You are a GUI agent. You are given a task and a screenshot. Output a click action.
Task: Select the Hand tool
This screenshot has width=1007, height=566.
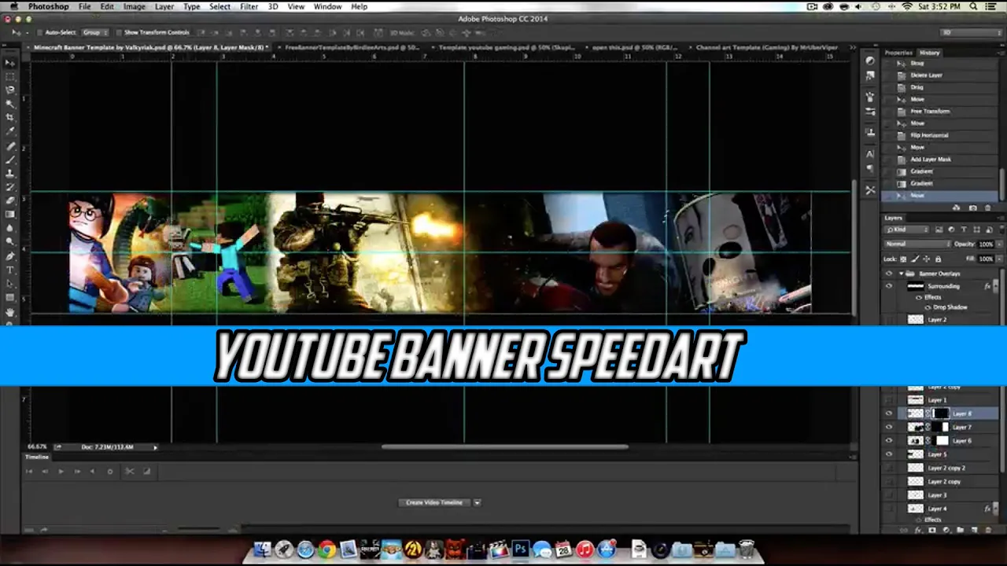tap(10, 312)
